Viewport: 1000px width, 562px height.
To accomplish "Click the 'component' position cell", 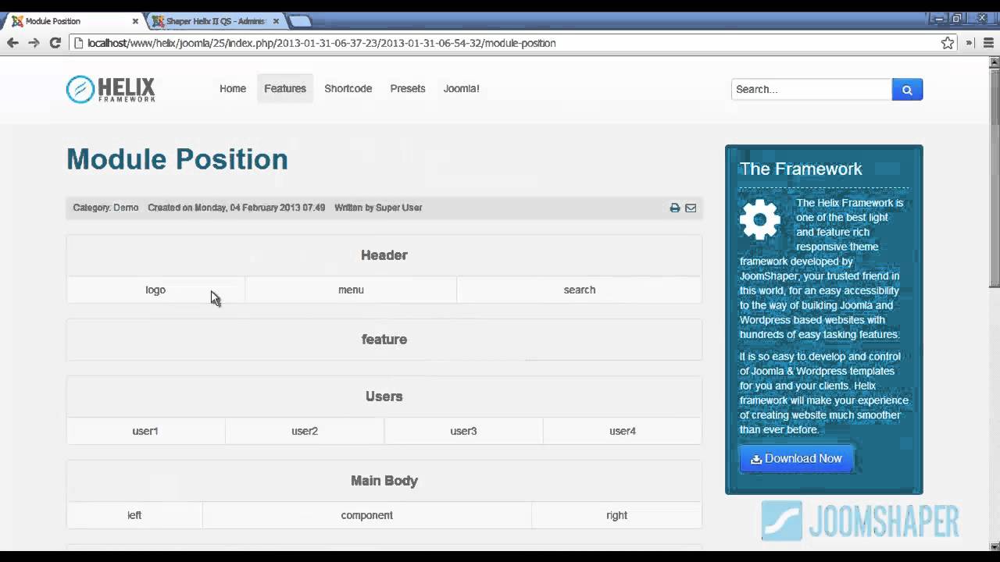I will pyautogui.click(x=367, y=515).
